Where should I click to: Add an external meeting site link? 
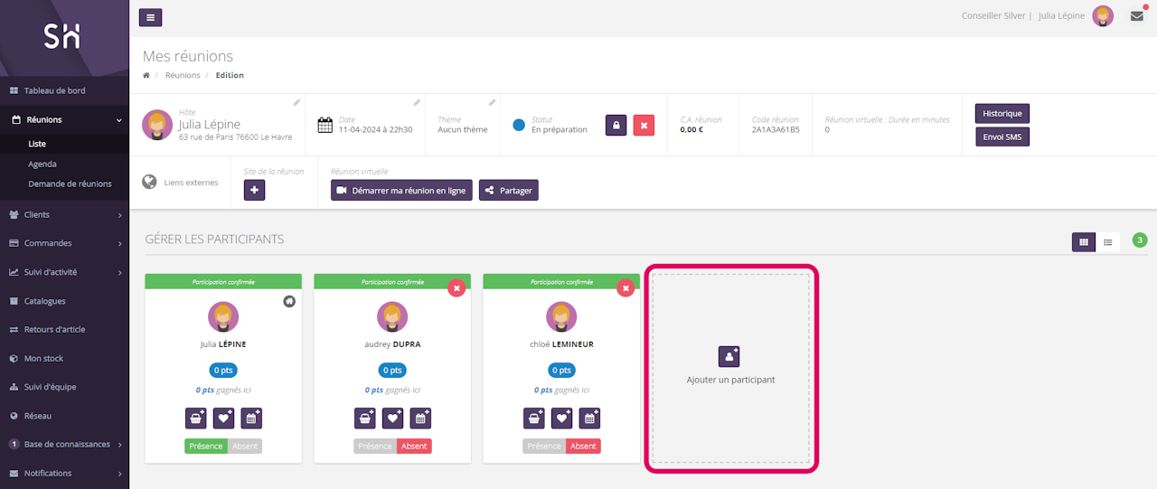point(254,190)
